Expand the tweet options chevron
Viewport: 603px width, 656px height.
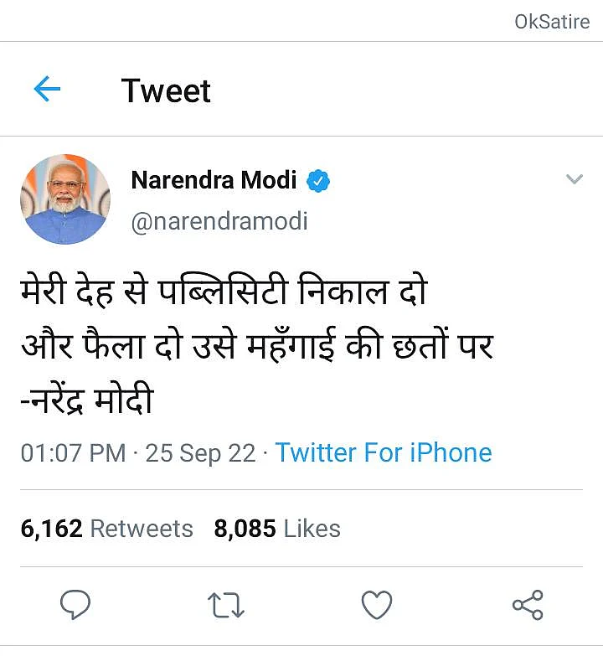(574, 179)
